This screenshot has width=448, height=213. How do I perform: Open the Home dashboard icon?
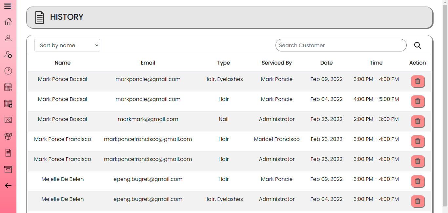[8, 22]
